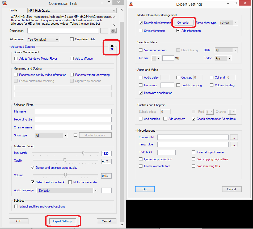The image size is (253, 229).
Task: Click the Volume slider handle
Action: (65, 175)
